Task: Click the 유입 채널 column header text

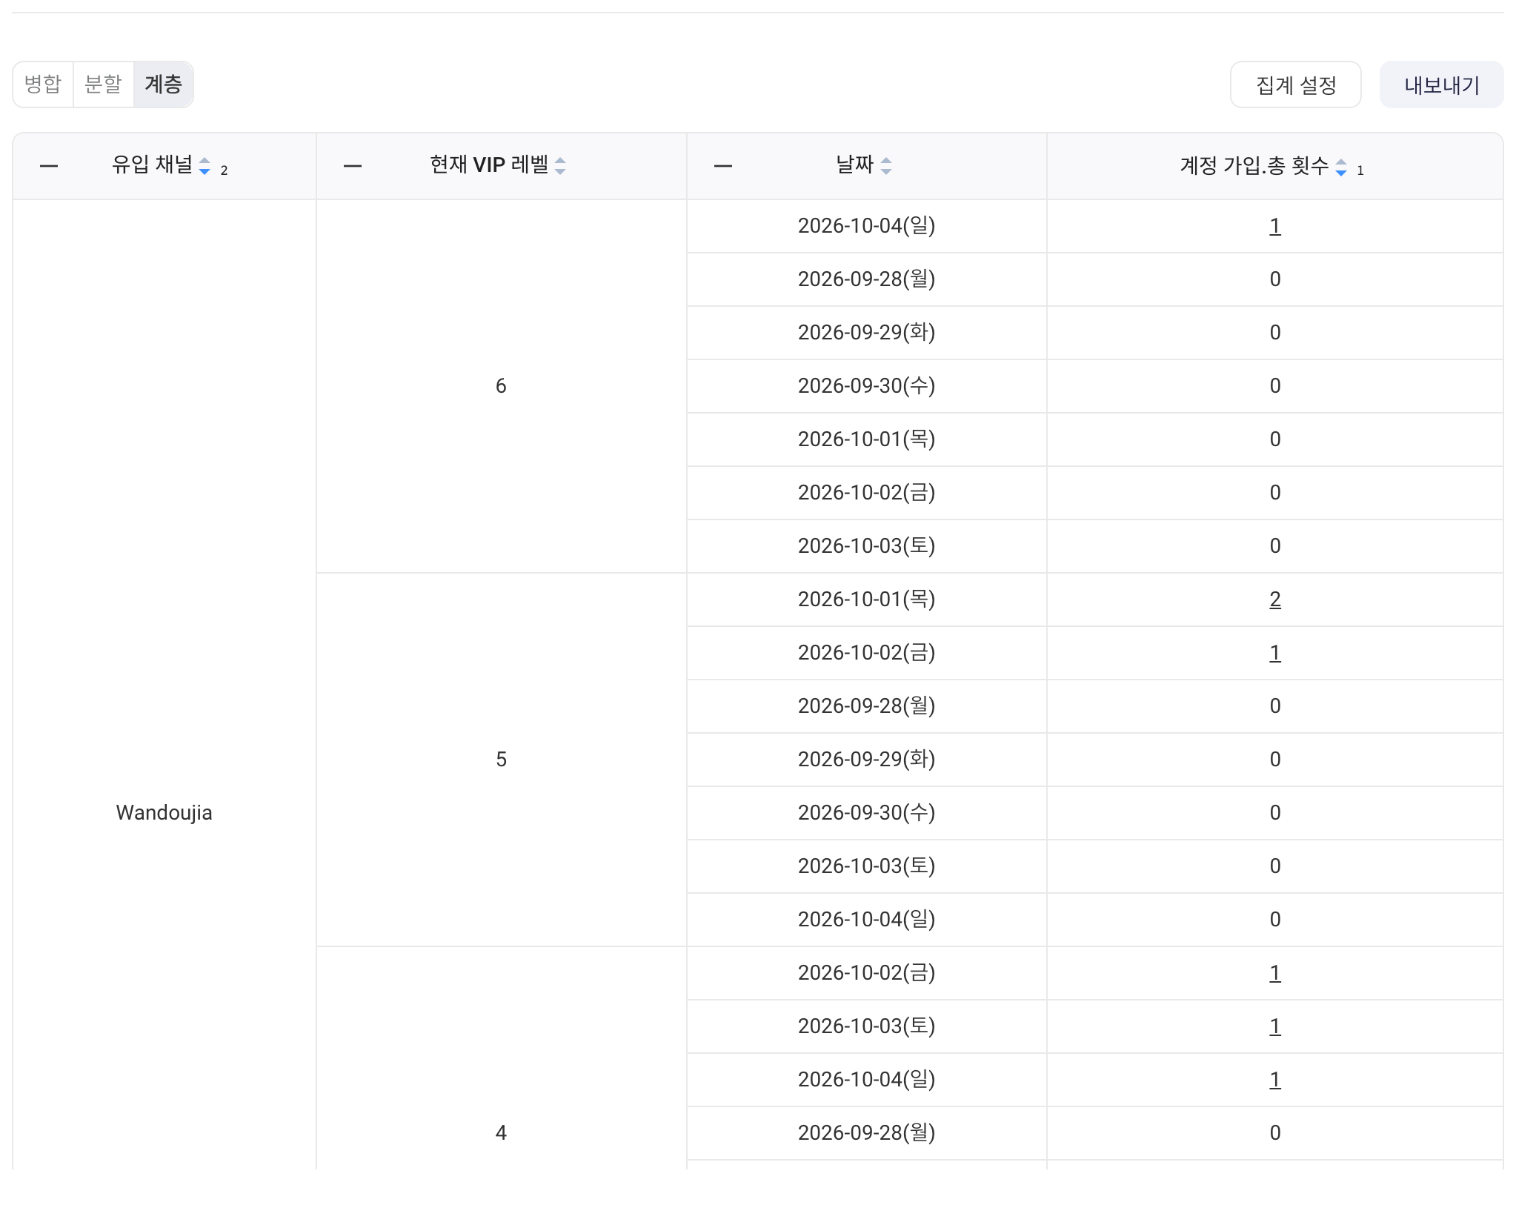Action: tap(152, 165)
